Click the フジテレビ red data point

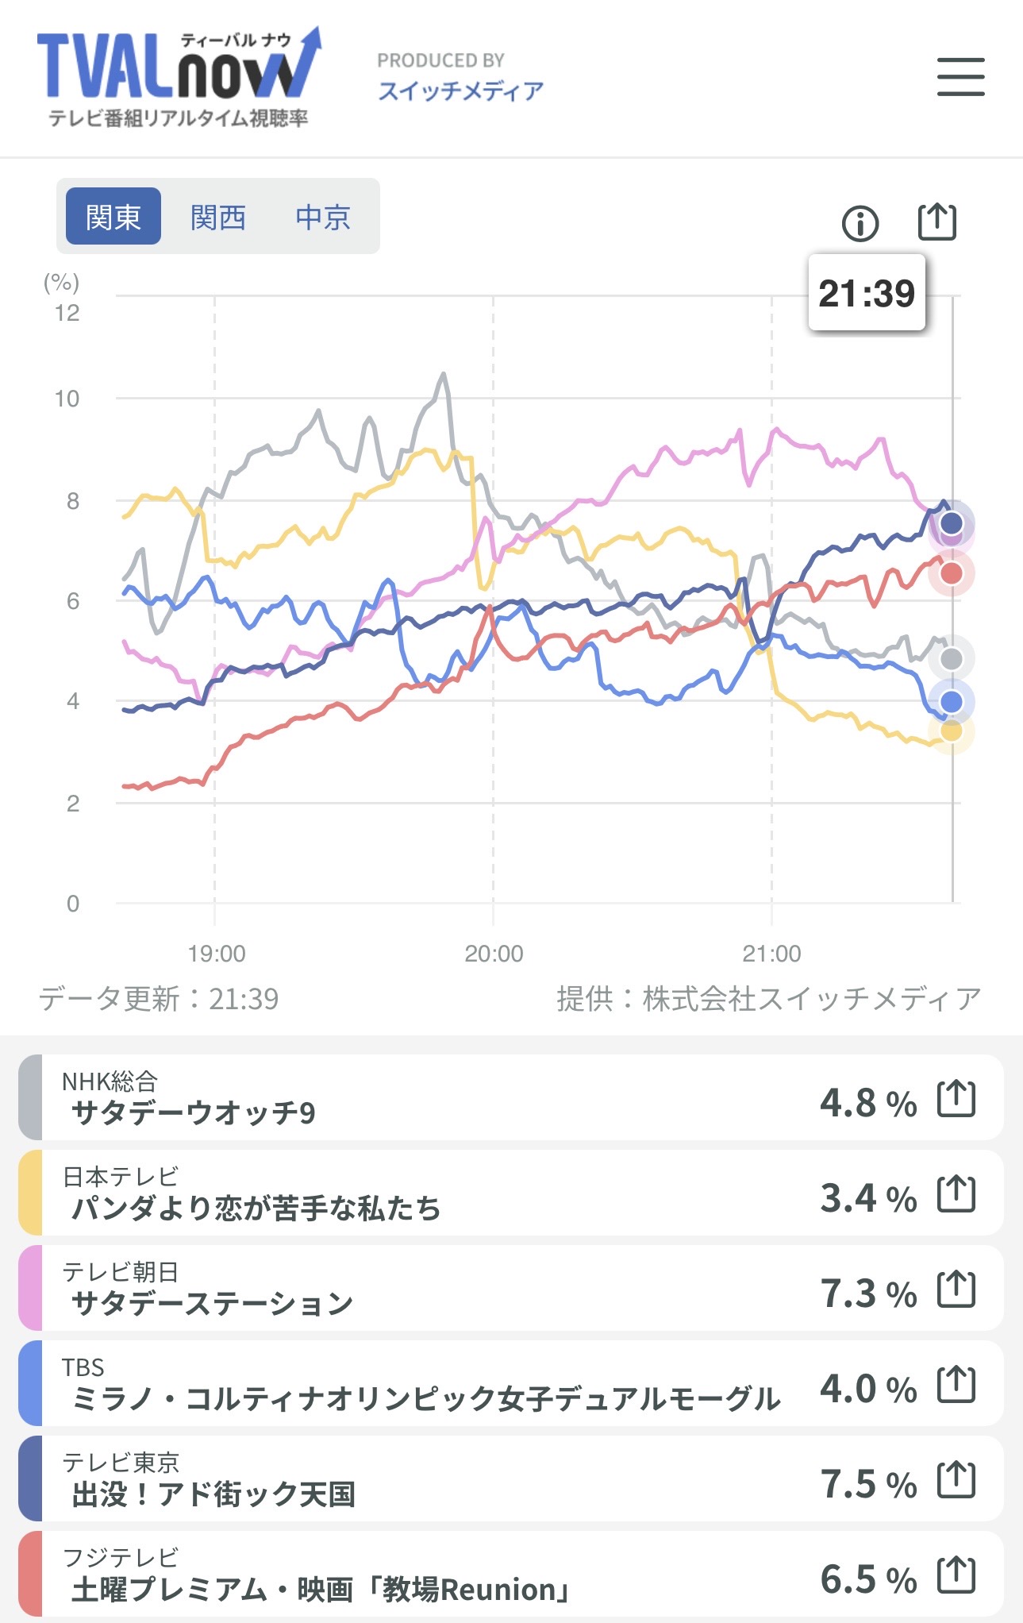pos(951,573)
